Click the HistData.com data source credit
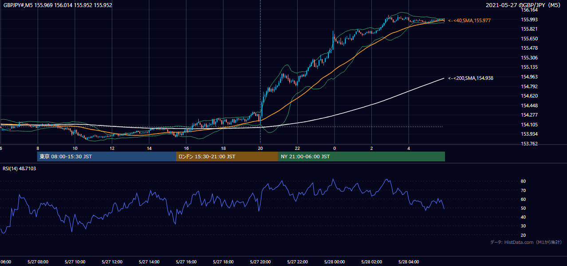The image size is (567, 266). click(x=526, y=242)
